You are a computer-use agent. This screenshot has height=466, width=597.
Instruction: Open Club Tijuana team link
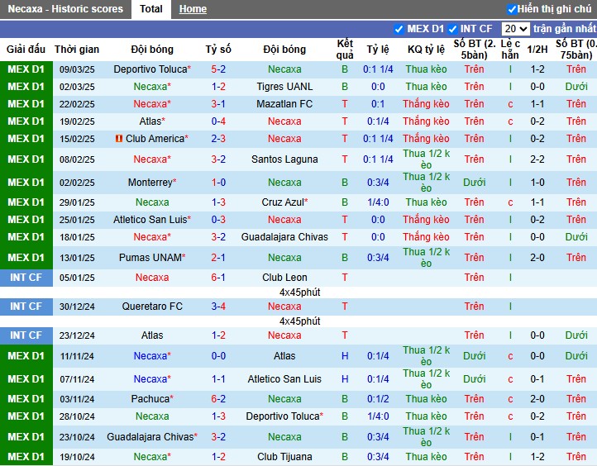point(284,456)
